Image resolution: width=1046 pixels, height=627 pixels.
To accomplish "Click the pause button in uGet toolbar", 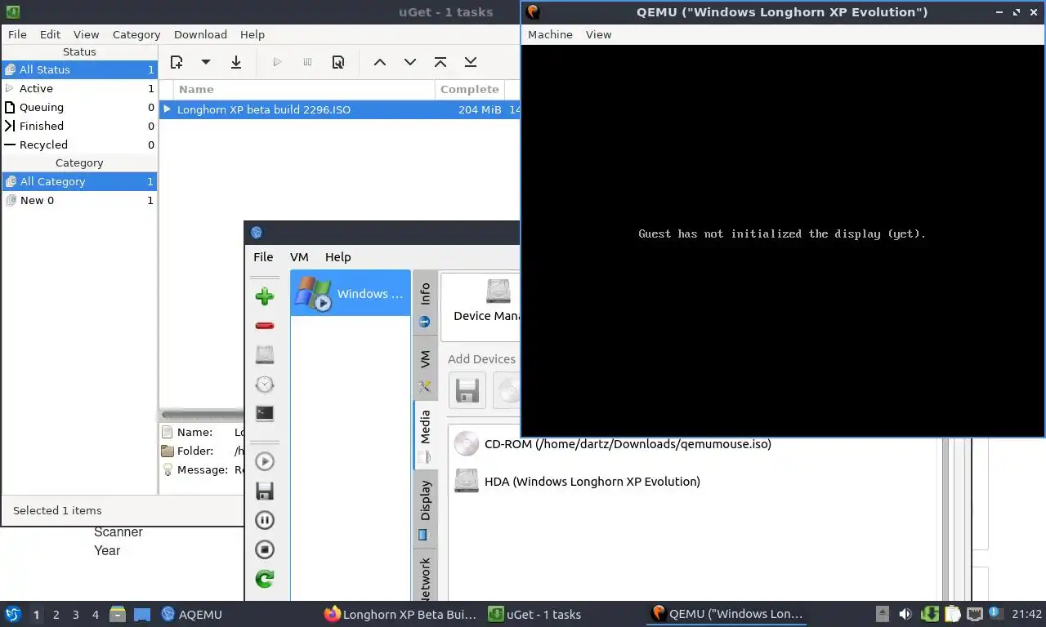I will coord(307,62).
